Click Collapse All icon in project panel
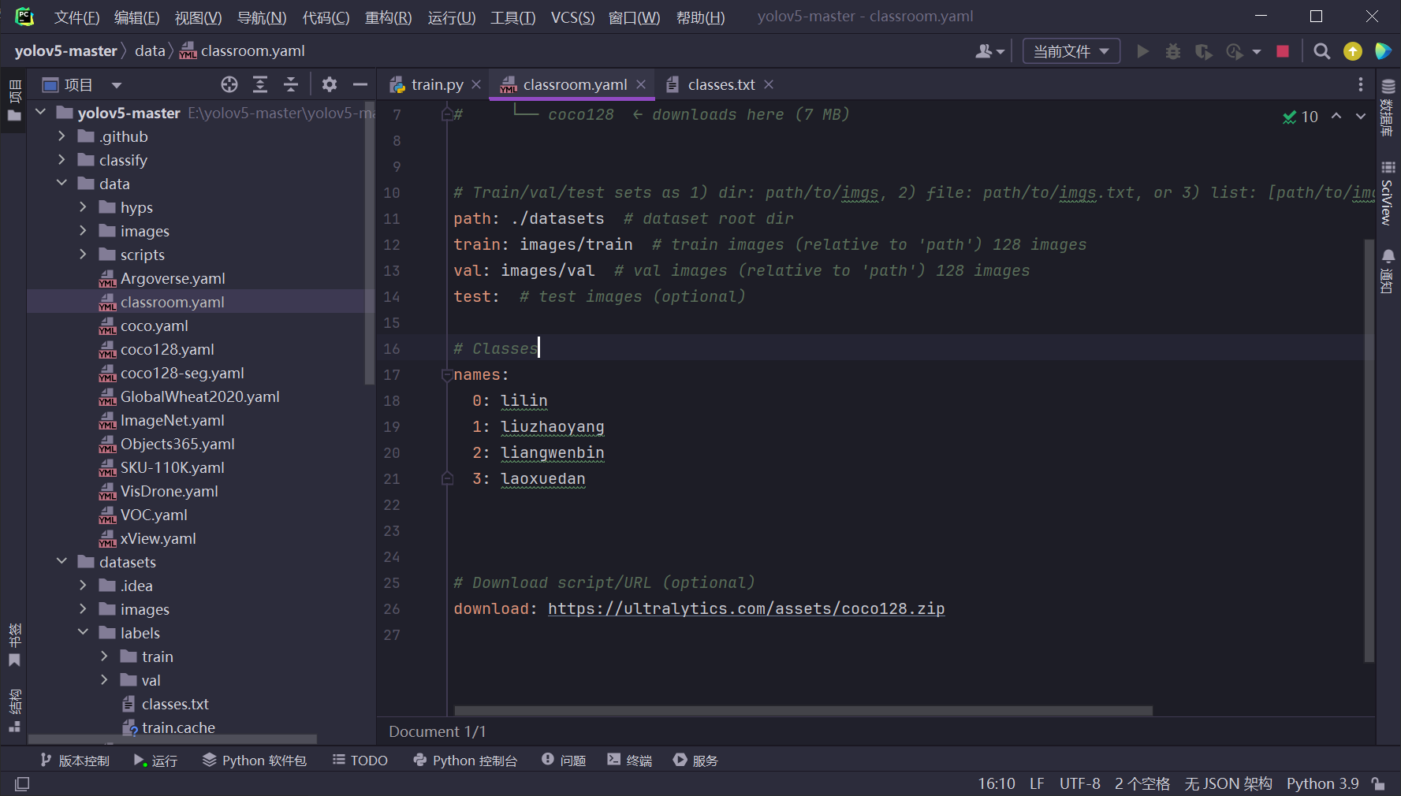 291,84
